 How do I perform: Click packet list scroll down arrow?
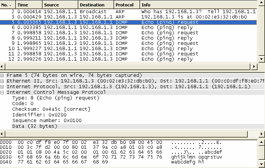point(262,59)
